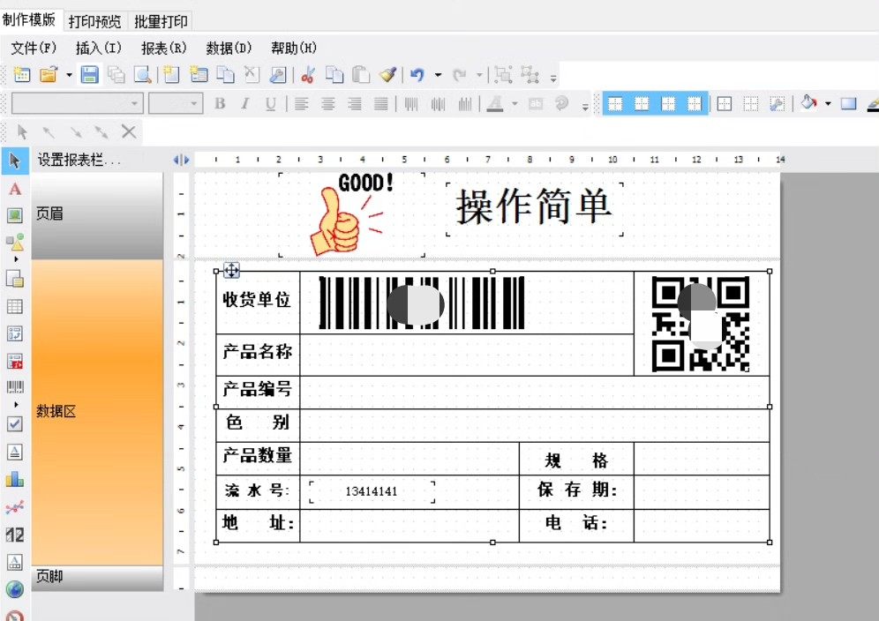
Task: Click the scissors Cut icon
Action: click(x=307, y=75)
